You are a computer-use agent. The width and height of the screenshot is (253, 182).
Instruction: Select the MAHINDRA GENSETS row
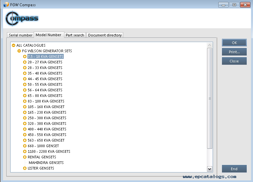point(46,163)
